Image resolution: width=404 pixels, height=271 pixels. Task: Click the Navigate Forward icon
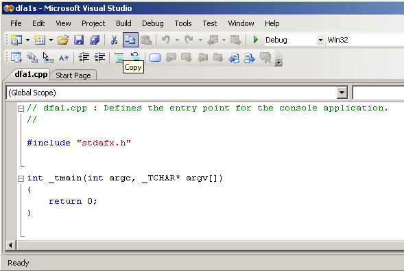coord(236,40)
